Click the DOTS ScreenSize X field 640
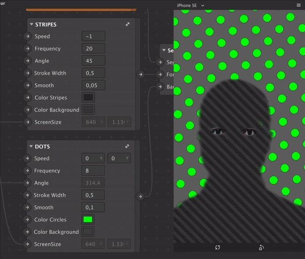 click(93, 244)
